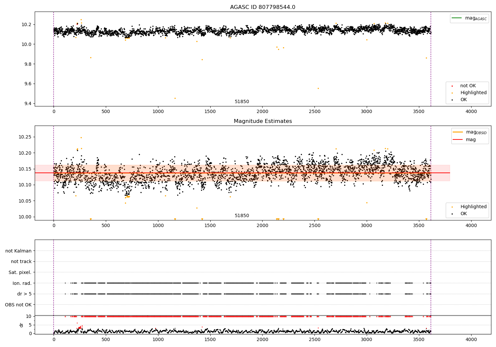Click y-axis tick '10.20' in middle plot
Image resolution: width=496 pixels, height=347 pixels.
coord(25,153)
